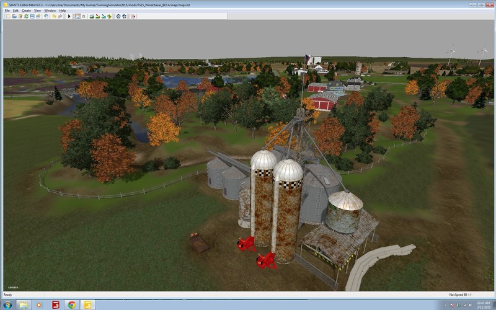This screenshot has width=496, height=310.
Task: Click the Redo arrow in toolbar
Action: [60, 16]
